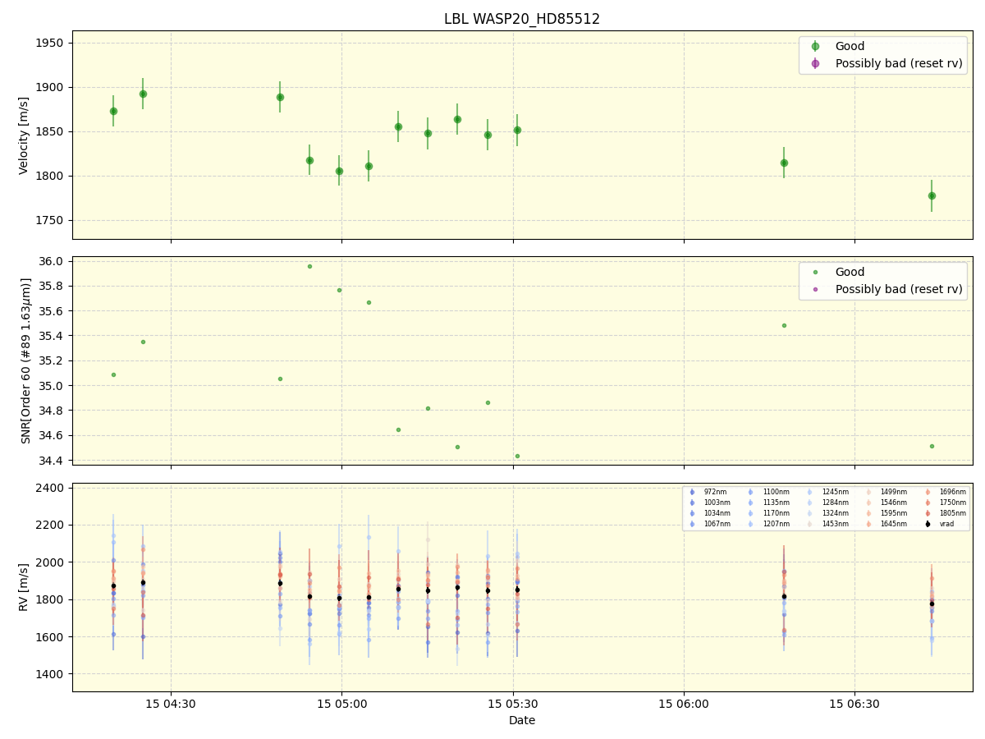
Task: Click the 'Date' x-axis label
Action: (x=522, y=720)
